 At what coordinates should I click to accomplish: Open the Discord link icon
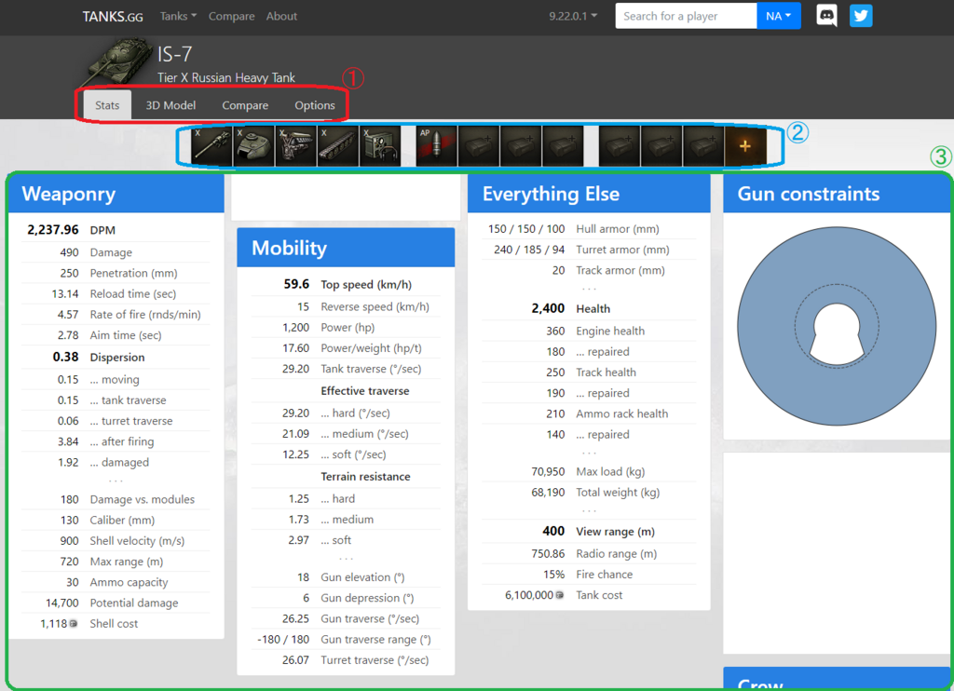pyautogui.click(x=826, y=16)
